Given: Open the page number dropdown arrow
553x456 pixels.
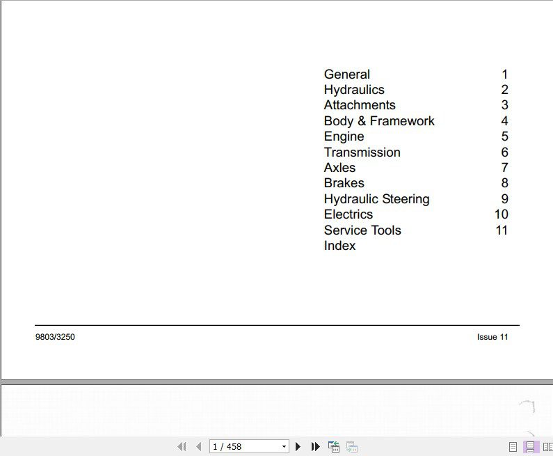Looking at the screenshot, I should click(x=284, y=447).
